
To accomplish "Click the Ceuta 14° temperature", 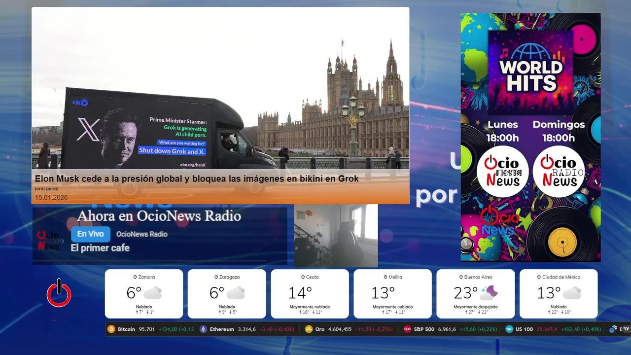I will pyautogui.click(x=301, y=293).
